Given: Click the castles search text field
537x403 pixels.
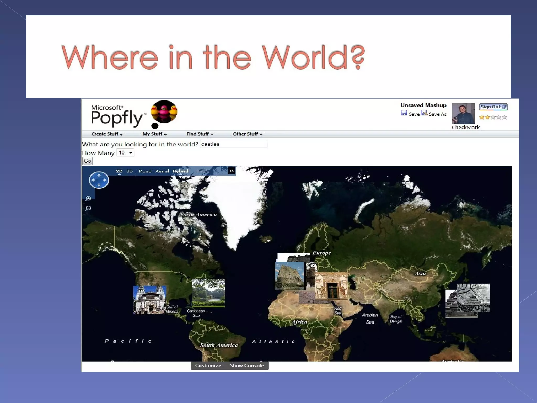Looking at the screenshot, I should click(233, 144).
